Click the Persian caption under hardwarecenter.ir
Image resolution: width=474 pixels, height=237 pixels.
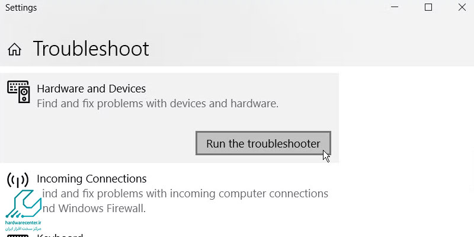tap(24, 229)
